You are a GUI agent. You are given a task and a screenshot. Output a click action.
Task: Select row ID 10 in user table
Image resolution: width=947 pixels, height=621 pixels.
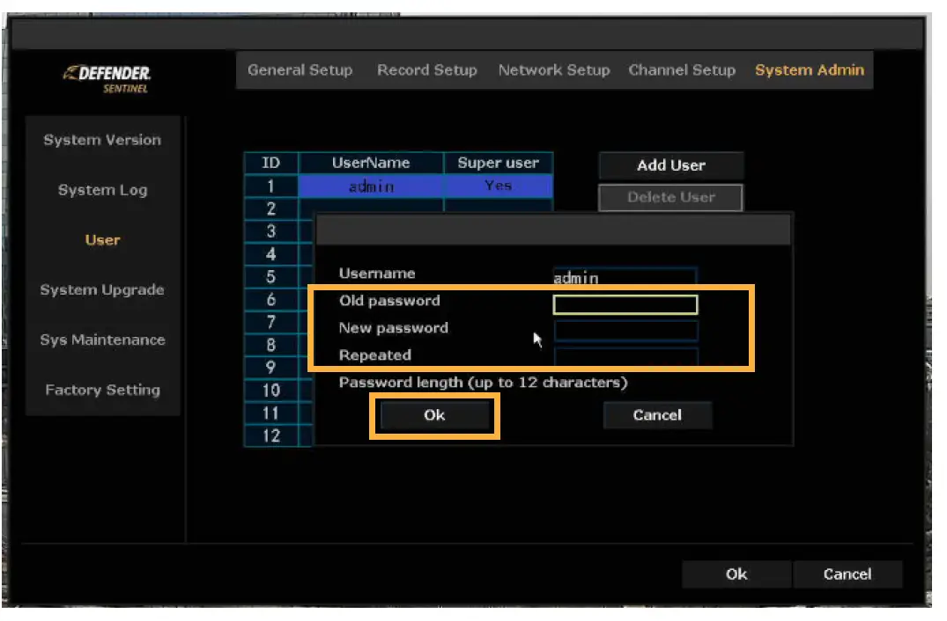(270, 390)
